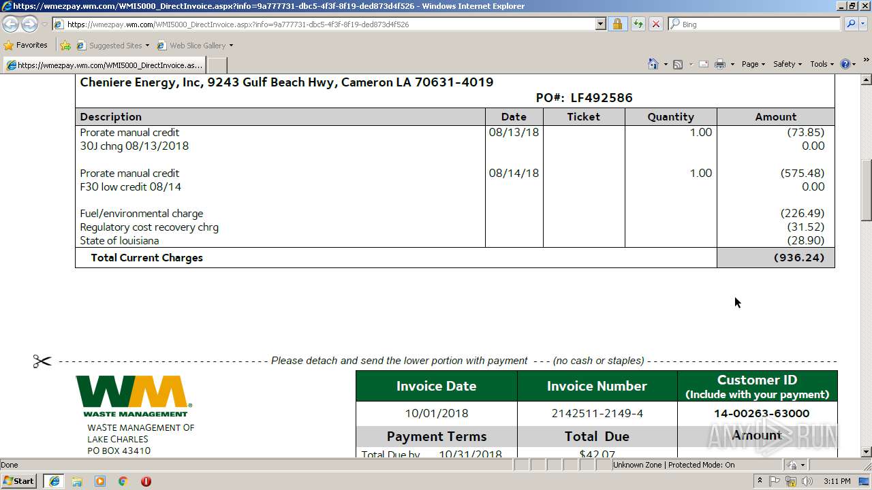Open the red Opera taskbar icon
This screenshot has height=490, width=872.
pos(146,481)
